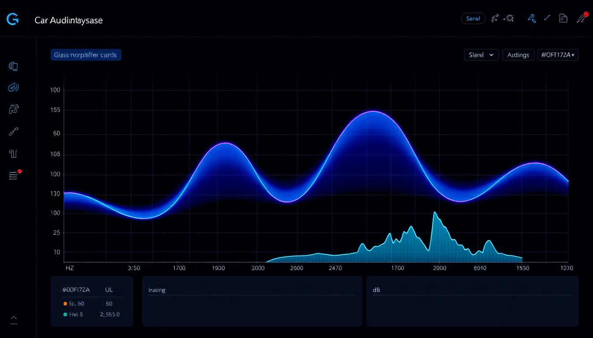Select the diagonal line tool icon
The width and height of the screenshot is (593, 338).
pos(547,18)
